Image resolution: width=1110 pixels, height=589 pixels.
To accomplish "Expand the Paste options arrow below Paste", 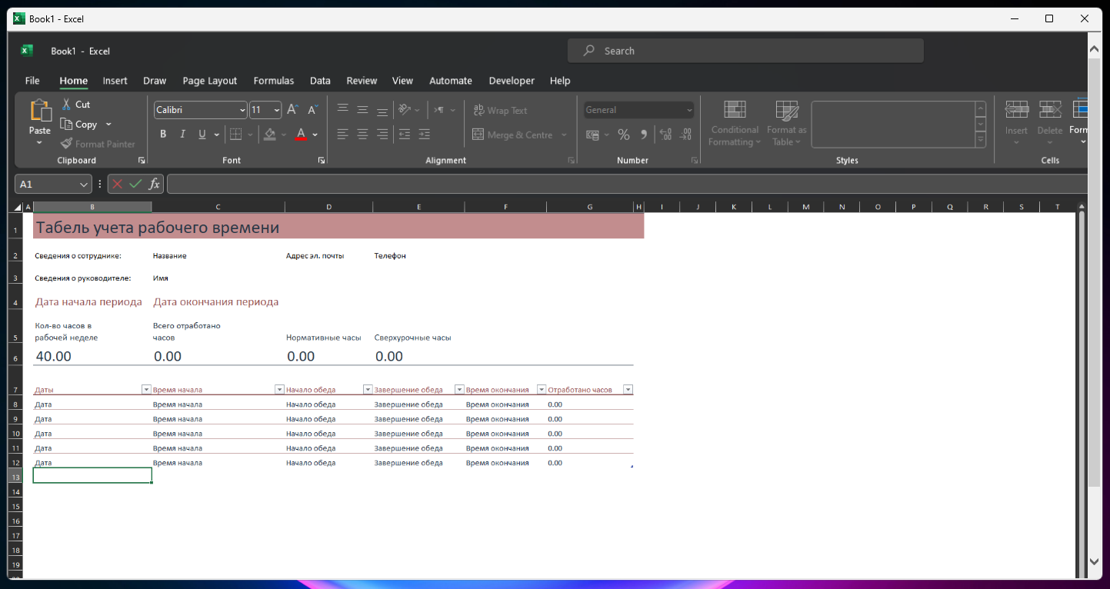I will [x=40, y=143].
